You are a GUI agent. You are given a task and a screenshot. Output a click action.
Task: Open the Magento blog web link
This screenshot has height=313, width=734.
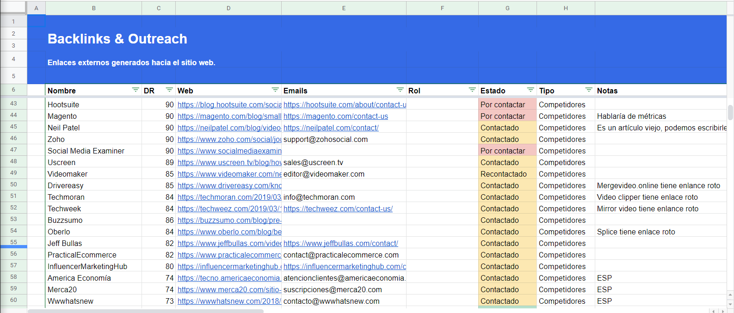[229, 117]
